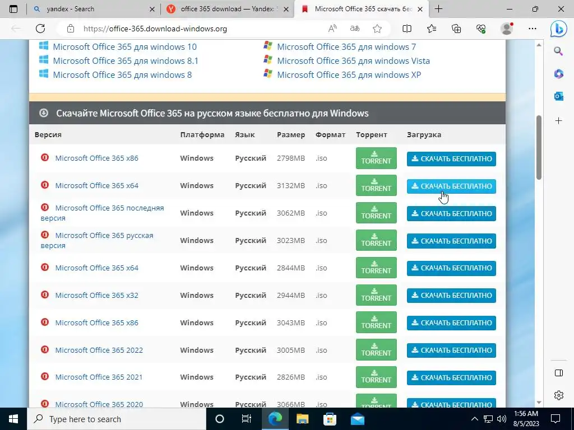
Task: Open Microsoft 365 icon in the sidebar
Action: [x=558, y=74]
